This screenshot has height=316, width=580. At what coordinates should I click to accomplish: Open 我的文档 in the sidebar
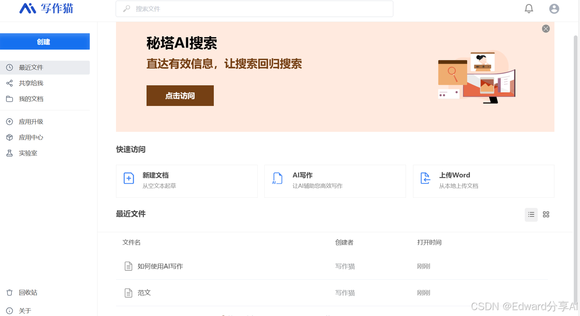point(45,99)
